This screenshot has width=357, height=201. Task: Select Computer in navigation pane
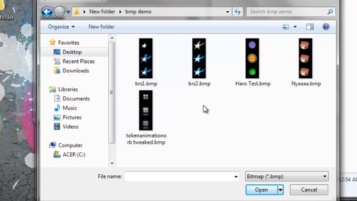pyautogui.click(x=70, y=145)
